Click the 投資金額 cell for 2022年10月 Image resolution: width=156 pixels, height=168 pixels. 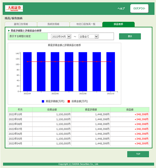(x=52, y=114)
